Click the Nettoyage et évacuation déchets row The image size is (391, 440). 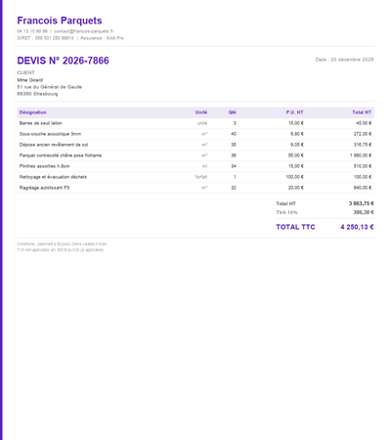click(195, 177)
